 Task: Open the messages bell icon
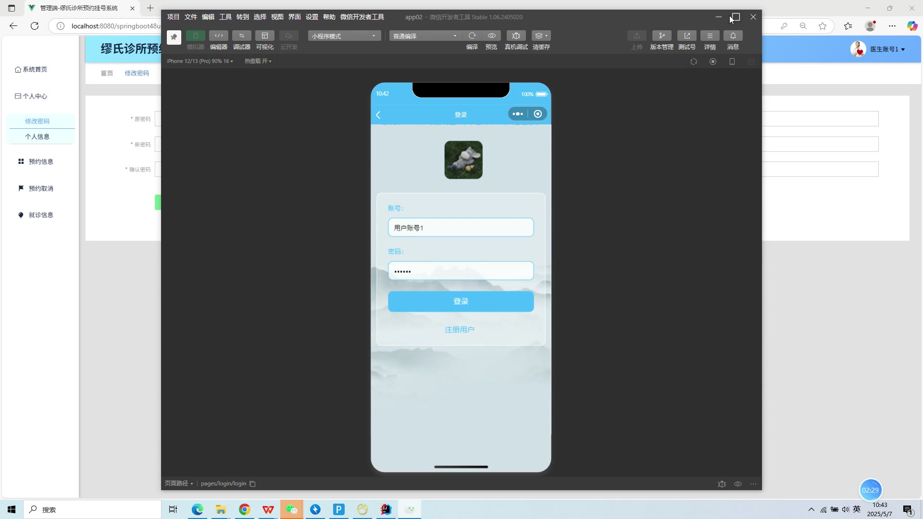click(x=733, y=36)
